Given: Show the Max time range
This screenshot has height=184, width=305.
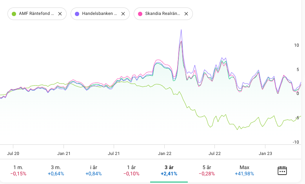Looking at the screenshot, I should 244,170.
